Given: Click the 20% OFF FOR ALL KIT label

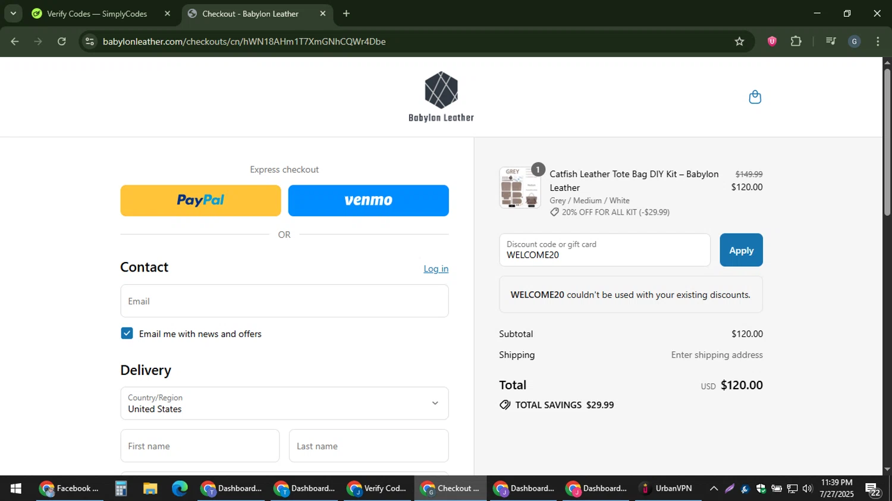Looking at the screenshot, I should pyautogui.click(x=615, y=212).
